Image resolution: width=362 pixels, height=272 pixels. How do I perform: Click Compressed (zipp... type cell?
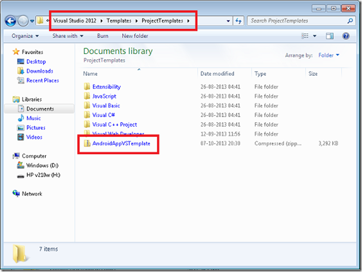[278, 143]
